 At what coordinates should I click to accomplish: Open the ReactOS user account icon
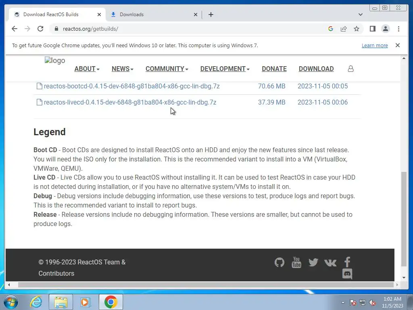coord(350,69)
